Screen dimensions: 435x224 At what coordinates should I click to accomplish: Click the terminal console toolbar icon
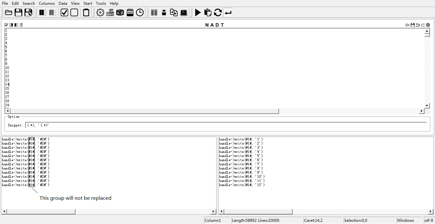click(x=184, y=12)
